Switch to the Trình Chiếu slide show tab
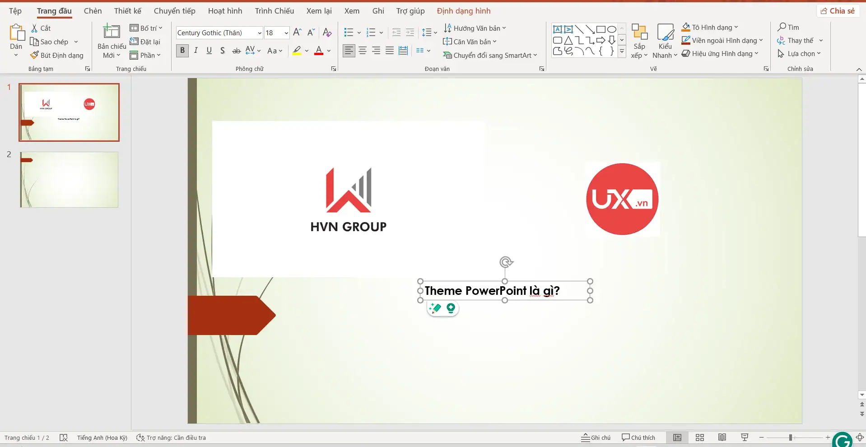This screenshot has width=866, height=447. (x=274, y=11)
